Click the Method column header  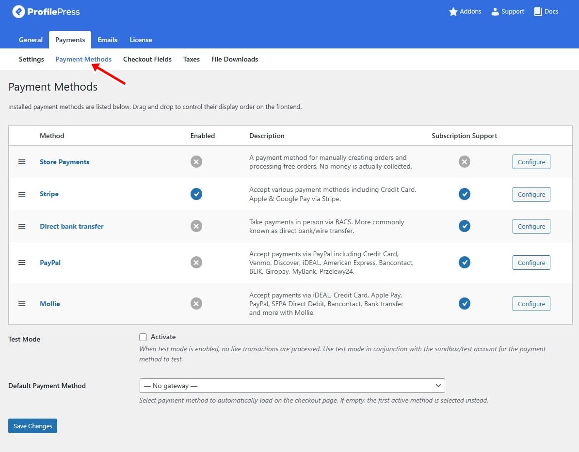pos(52,136)
